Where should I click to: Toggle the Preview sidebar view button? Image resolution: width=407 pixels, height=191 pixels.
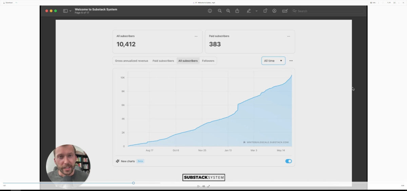point(65,11)
